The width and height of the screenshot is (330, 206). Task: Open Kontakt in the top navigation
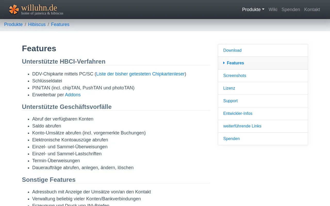(x=312, y=10)
